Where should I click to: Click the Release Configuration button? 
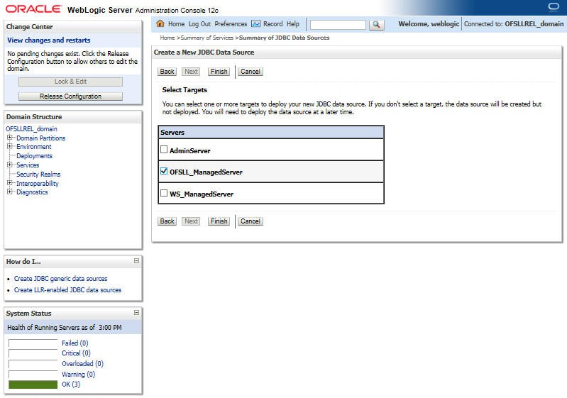(x=70, y=96)
